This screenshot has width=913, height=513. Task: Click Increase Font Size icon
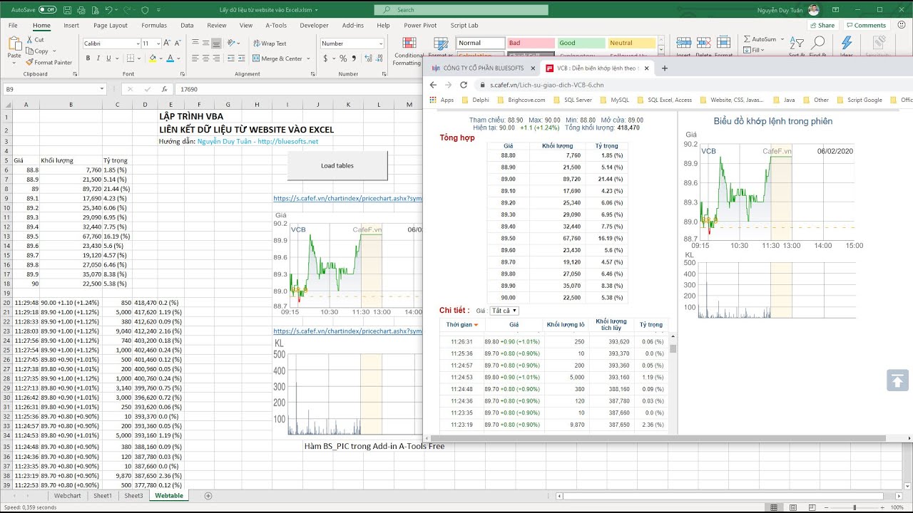(x=168, y=43)
